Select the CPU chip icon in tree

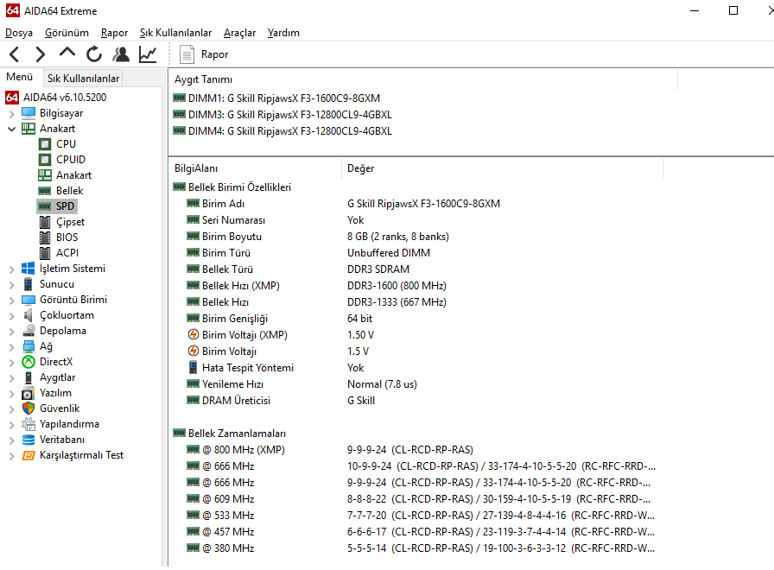[45, 144]
